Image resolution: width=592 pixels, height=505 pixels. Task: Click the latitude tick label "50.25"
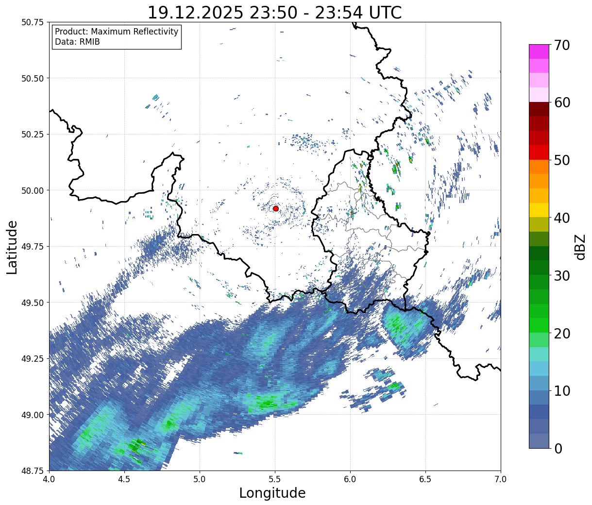(33, 135)
